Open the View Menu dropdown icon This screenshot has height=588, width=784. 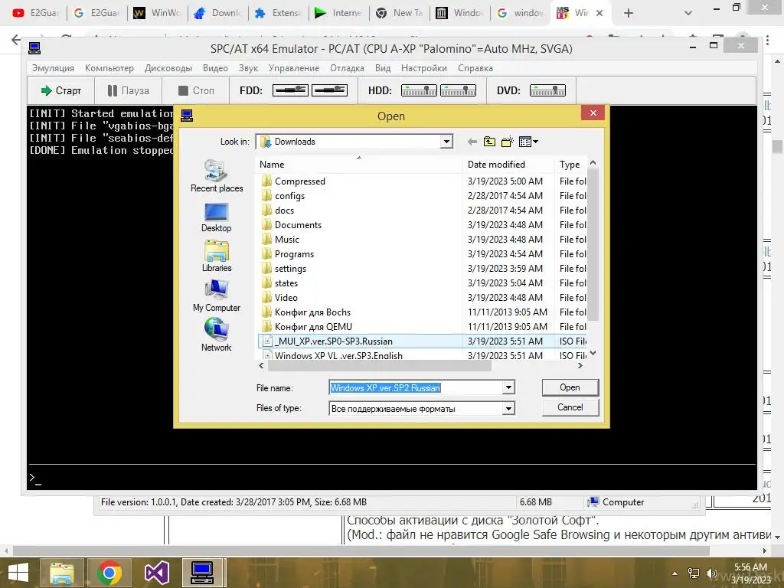tap(528, 142)
